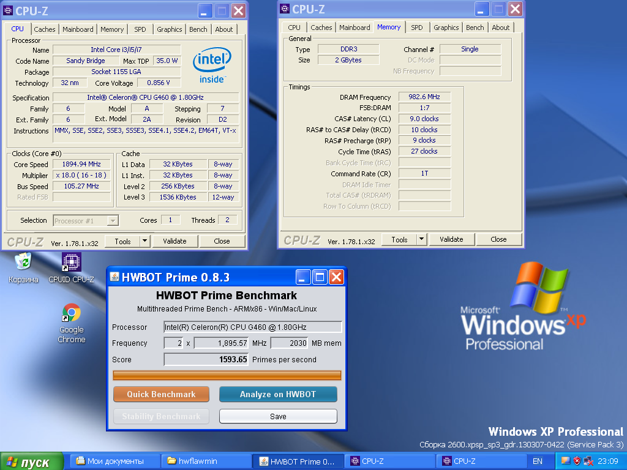This screenshot has width=627, height=470.
Task: Click the memory Type value DDR3
Action: [348, 49]
